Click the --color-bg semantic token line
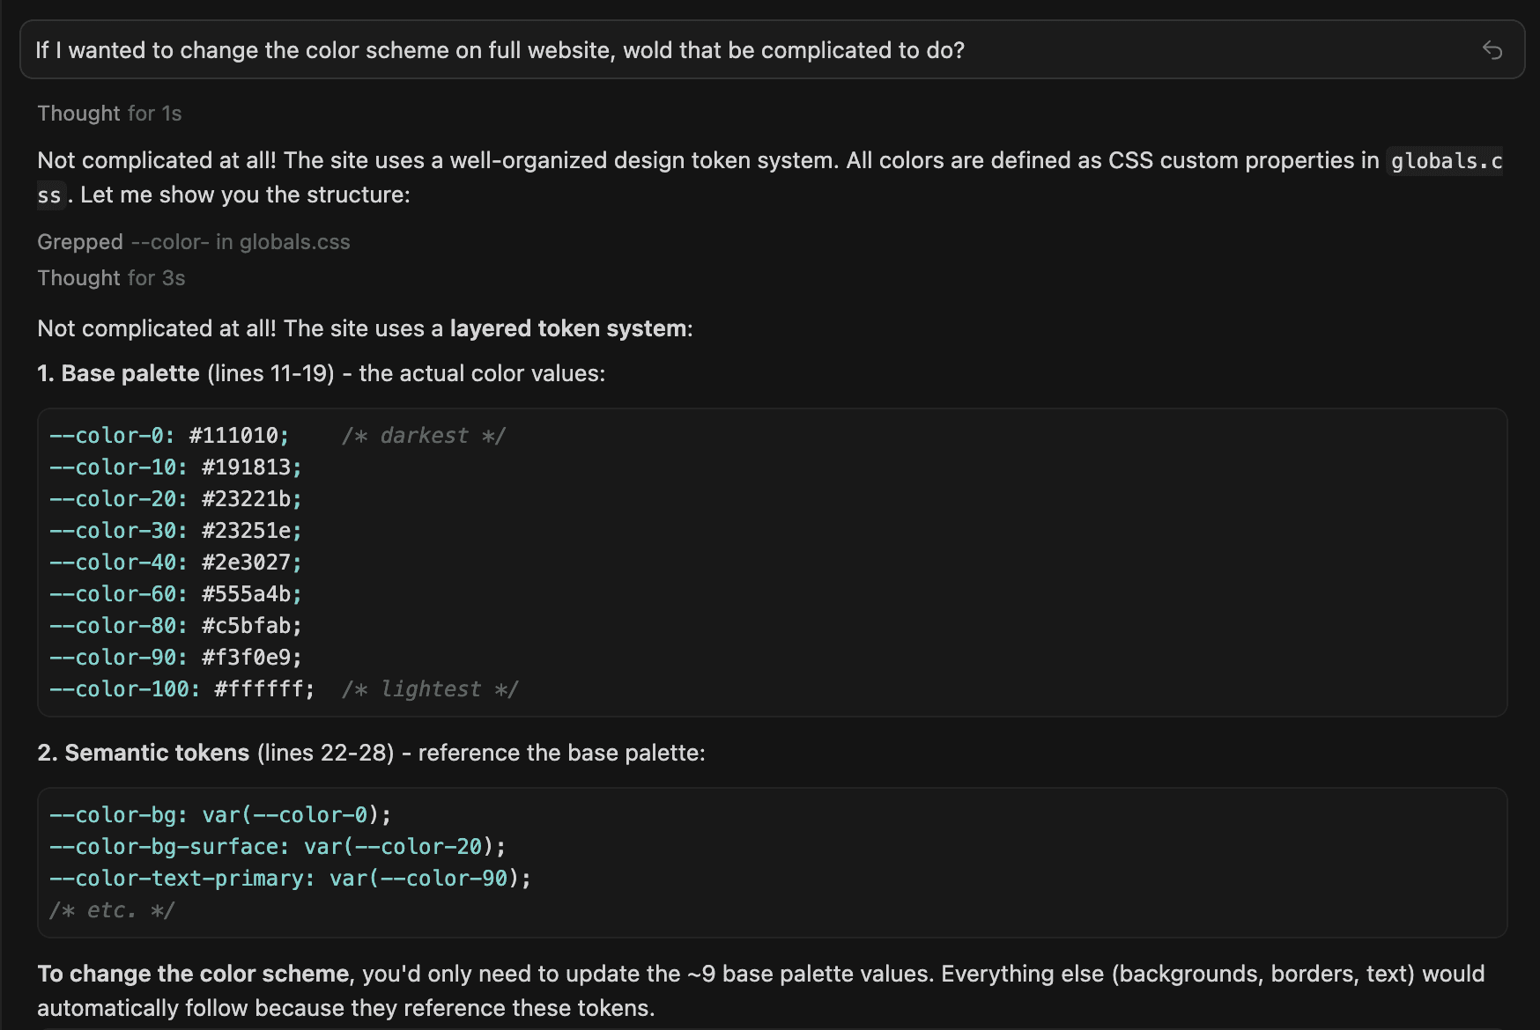The image size is (1540, 1030). click(220, 815)
